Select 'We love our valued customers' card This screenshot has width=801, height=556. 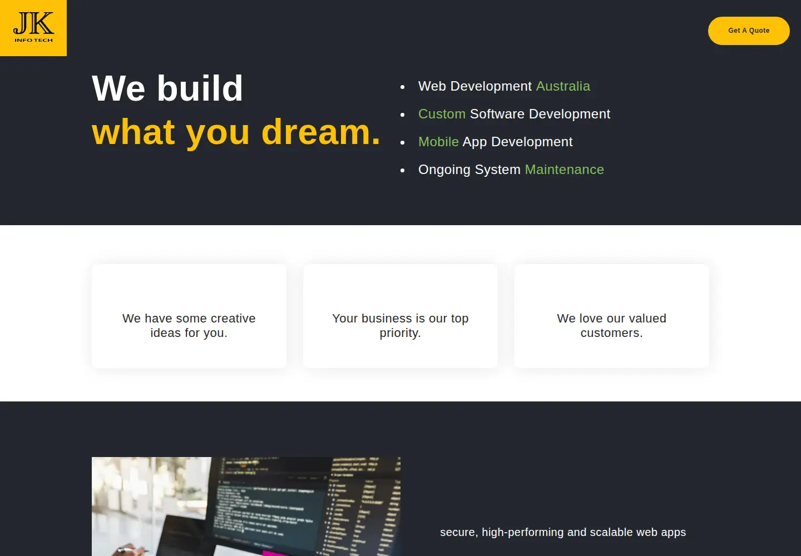tap(612, 316)
